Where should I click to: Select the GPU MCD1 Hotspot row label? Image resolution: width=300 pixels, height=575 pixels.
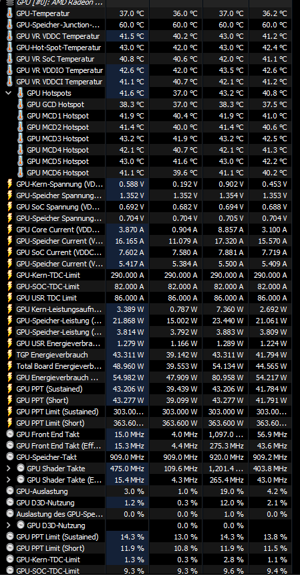pyautogui.click(x=58, y=116)
